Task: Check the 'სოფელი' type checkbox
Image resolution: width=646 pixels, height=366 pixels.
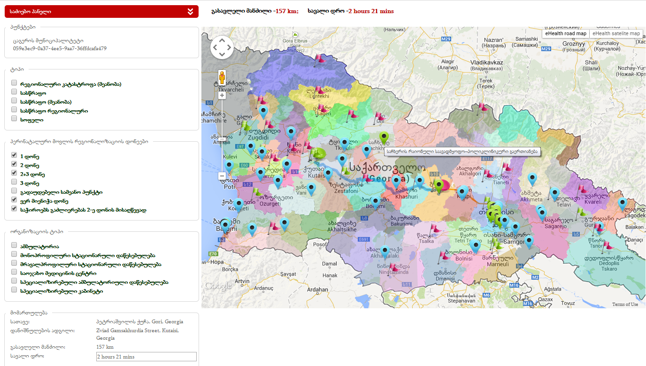Action: [x=14, y=119]
